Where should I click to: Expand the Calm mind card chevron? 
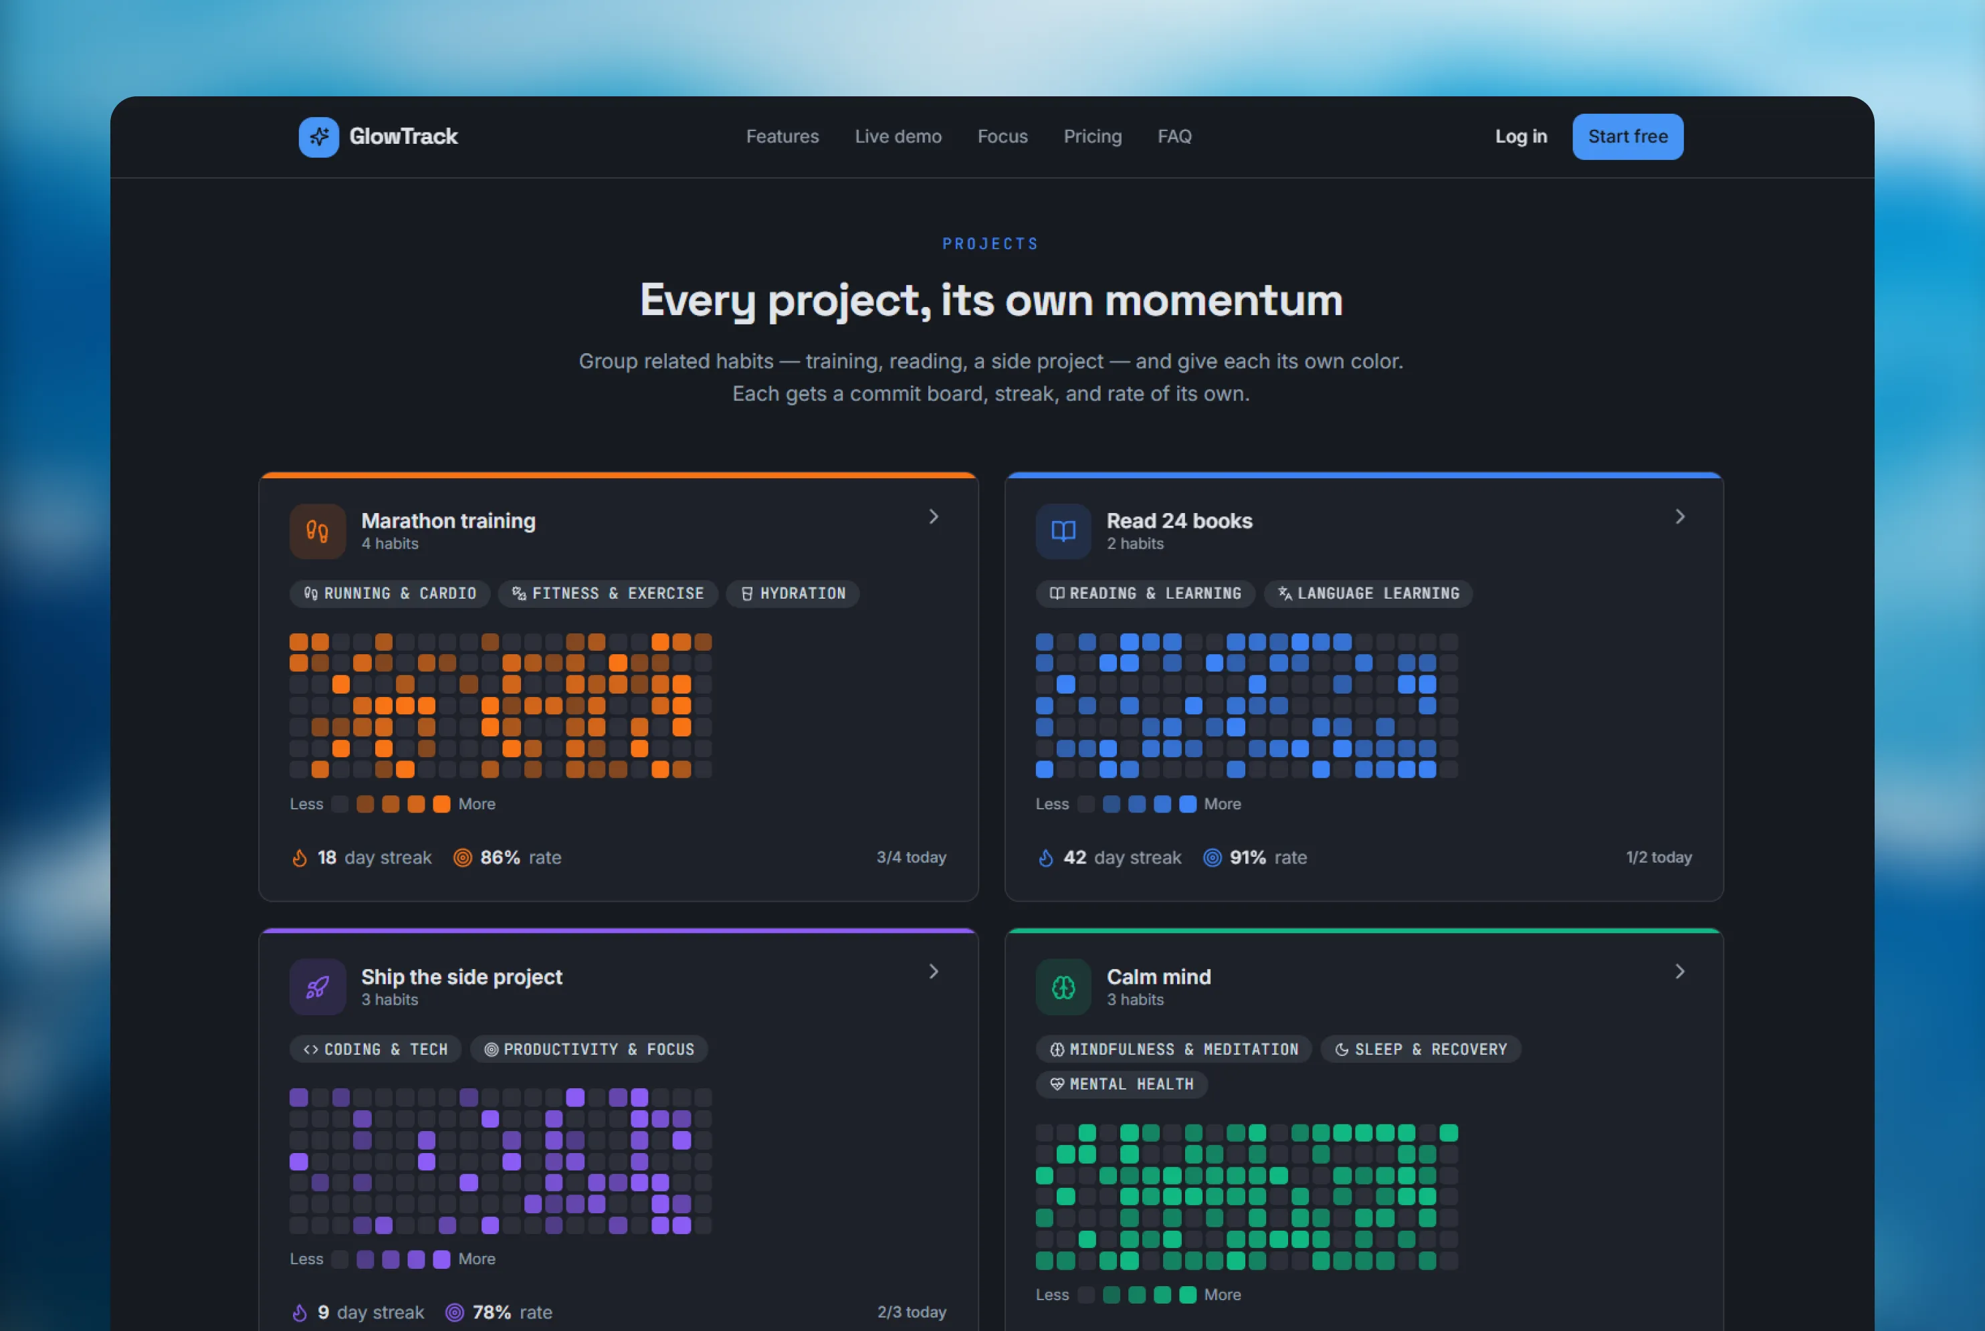pos(1679,972)
